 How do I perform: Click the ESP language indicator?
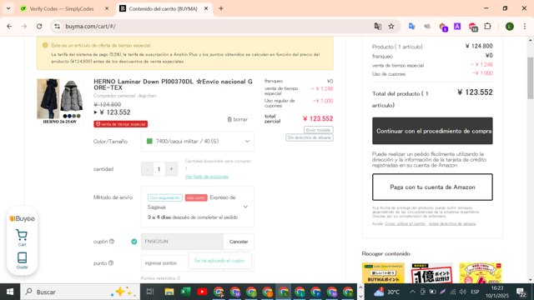[475, 292]
